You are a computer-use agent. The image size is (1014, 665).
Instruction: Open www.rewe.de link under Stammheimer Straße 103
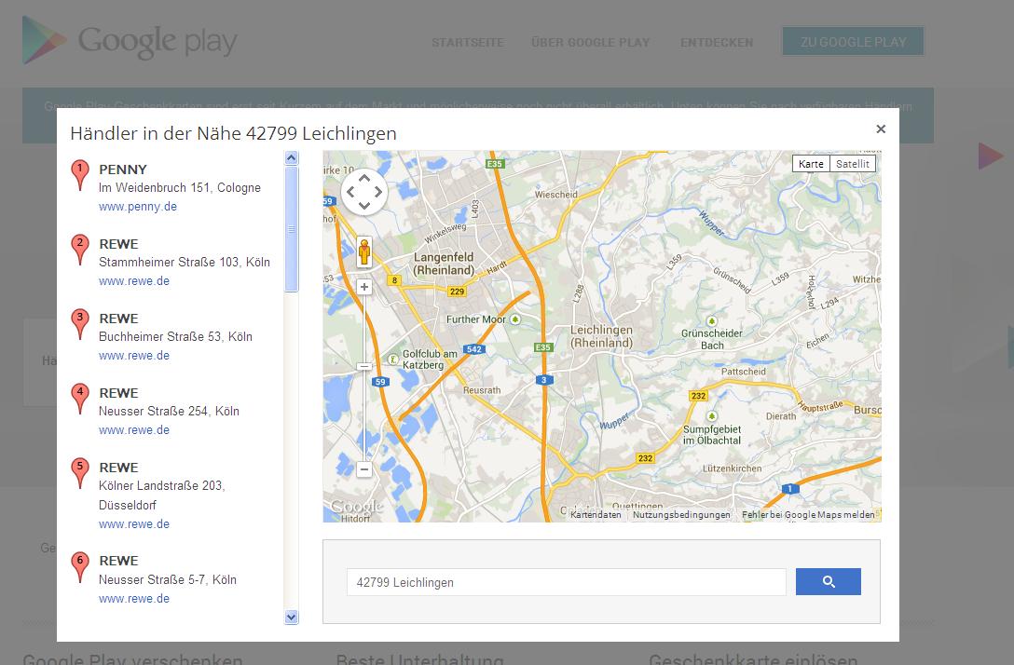(134, 281)
